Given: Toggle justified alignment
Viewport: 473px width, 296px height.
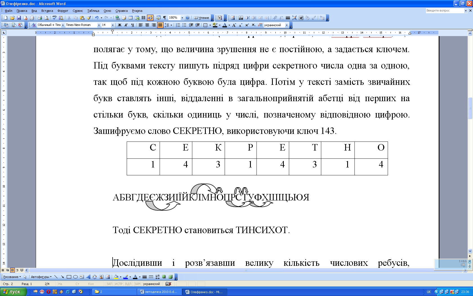Looking at the screenshot, I should [x=160, y=25].
